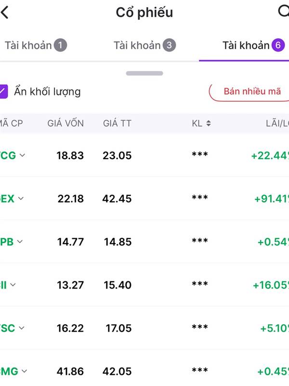The width and height of the screenshot is (289, 386).
Task: Expand the stock row priced 15.40
Action: [13, 285]
